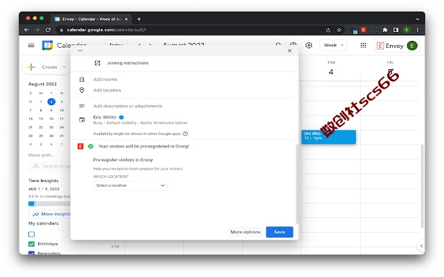Click the red Envoy add-on icon
444x277 pixels.
pos(80,146)
